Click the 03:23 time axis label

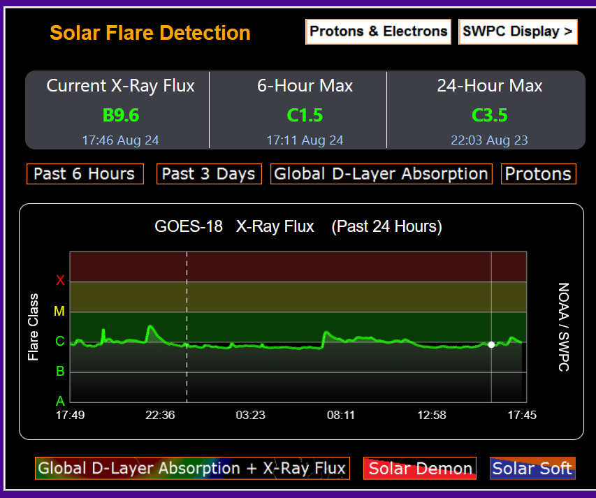[x=250, y=415]
